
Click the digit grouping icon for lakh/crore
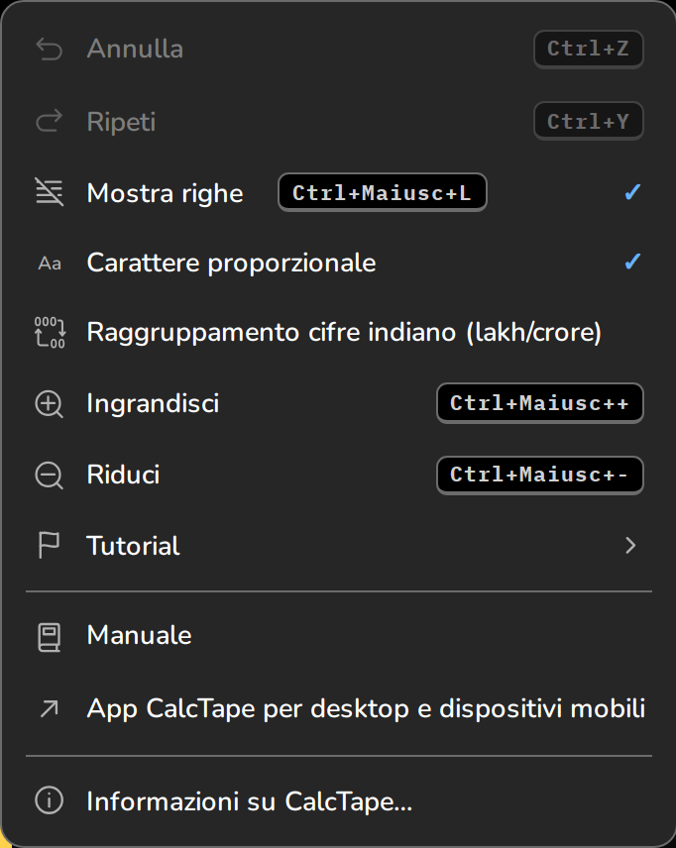[x=50, y=332]
